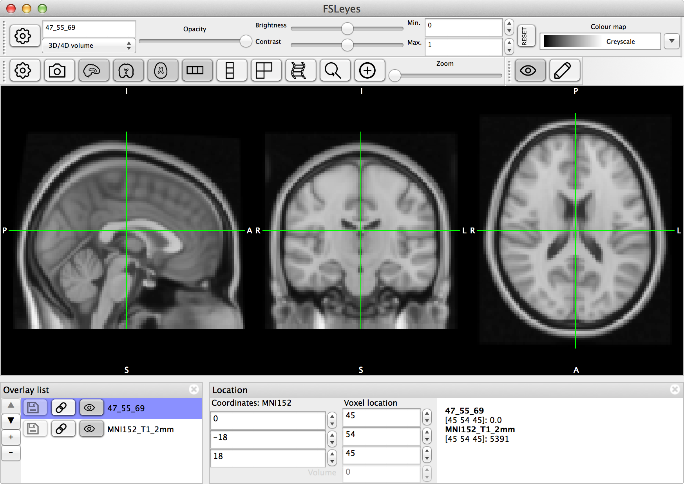Toggle the axial canvas view
The height and width of the screenshot is (484, 684).
(x=161, y=71)
